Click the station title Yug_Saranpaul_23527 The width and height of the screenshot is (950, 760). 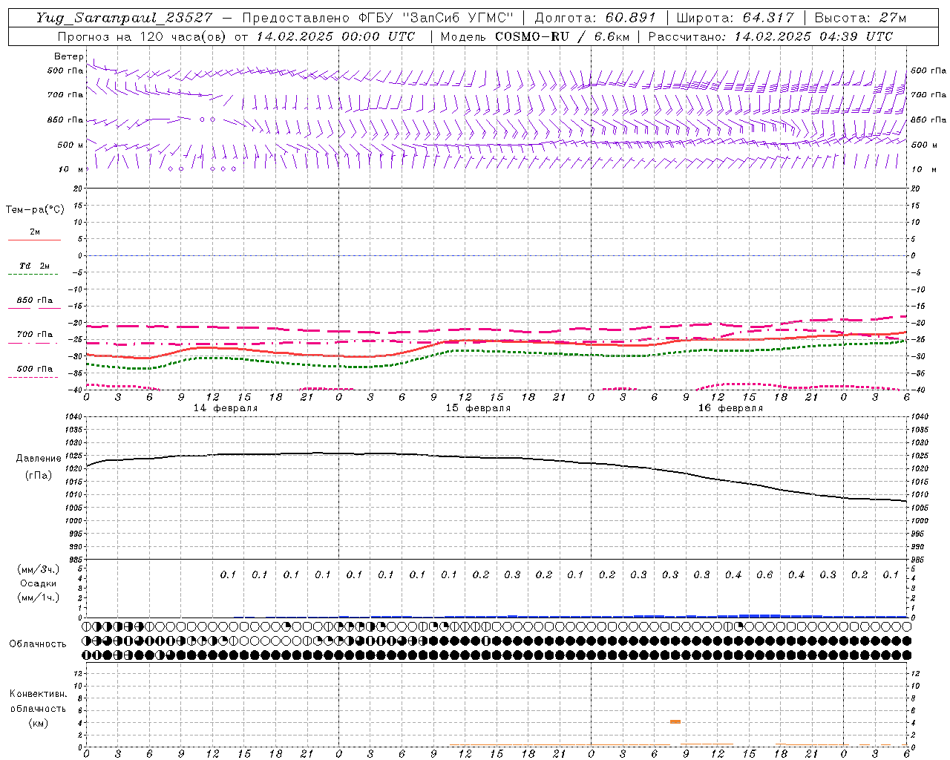coord(124,18)
